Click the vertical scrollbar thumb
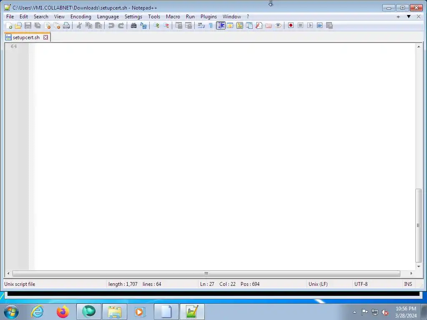Screen dimensions: 427x320 coord(419,225)
